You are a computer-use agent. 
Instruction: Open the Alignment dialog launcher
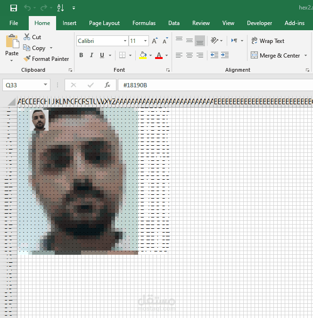(307, 70)
